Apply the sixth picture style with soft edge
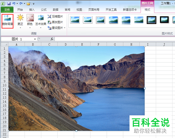The width and height of the screenshot is (175, 138). point(139,20)
